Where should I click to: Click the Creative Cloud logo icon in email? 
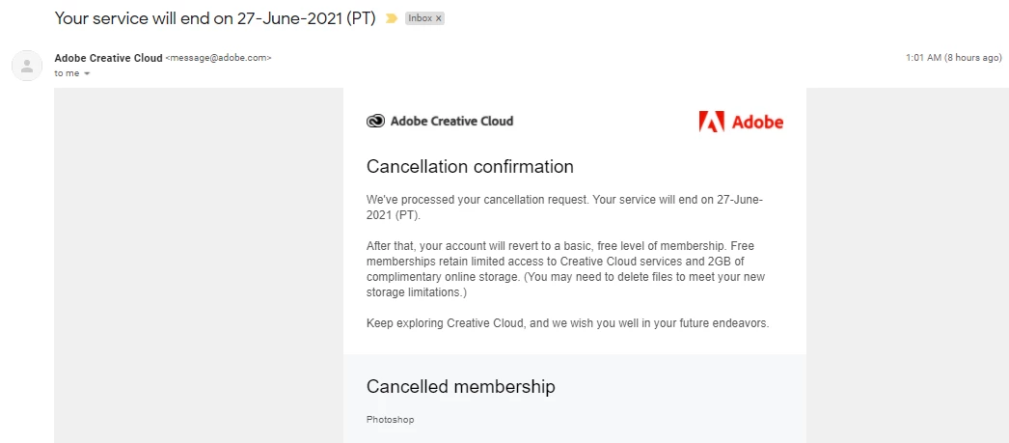click(x=375, y=122)
